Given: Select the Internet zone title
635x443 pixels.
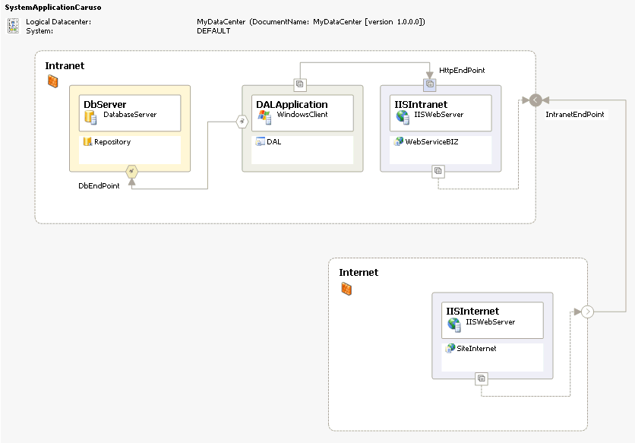Looking at the screenshot, I should click(x=359, y=272).
